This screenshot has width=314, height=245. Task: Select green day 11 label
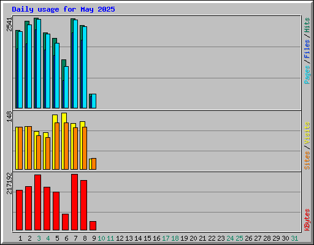point(110,238)
